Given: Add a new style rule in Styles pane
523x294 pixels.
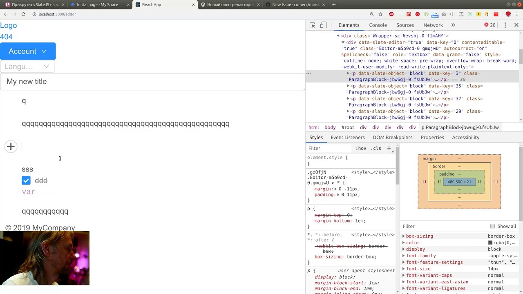Looking at the screenshot, I should pyautogui.click(x=389, y=148).
